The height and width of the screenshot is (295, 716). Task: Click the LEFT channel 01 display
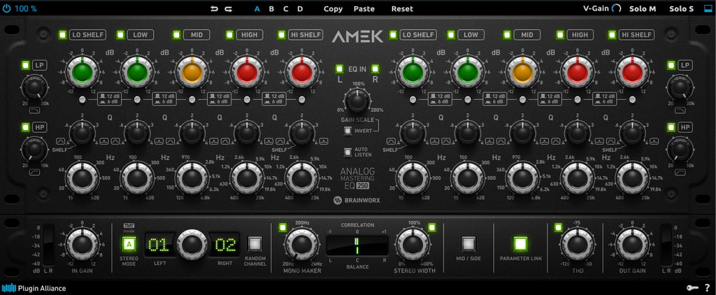[x=159, y=245]
